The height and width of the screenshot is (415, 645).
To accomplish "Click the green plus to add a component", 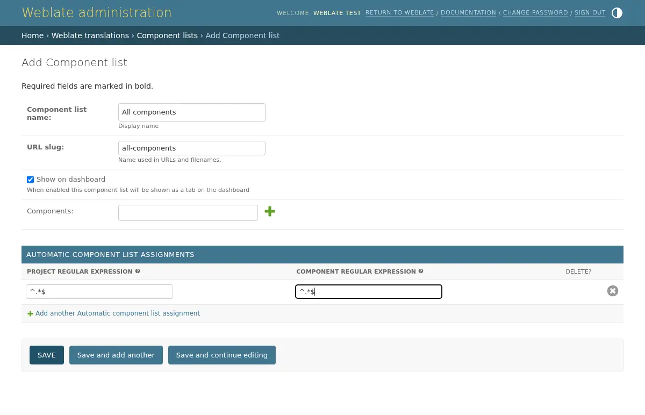I will [x=269, y=211].
